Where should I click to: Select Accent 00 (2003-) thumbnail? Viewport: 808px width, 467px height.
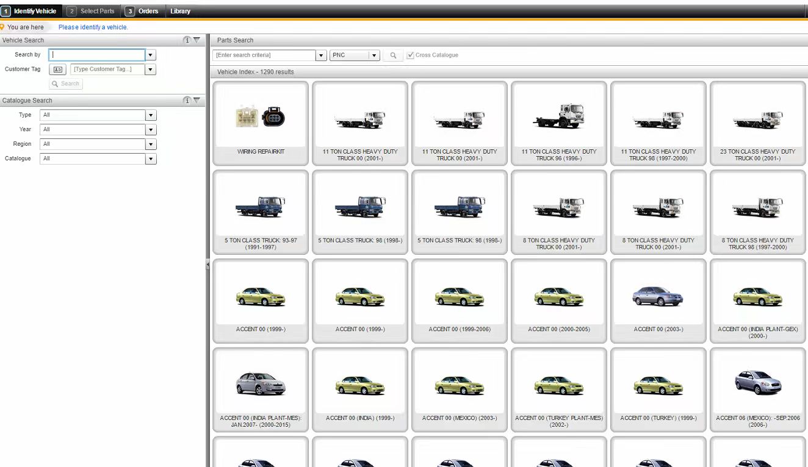[658, 301]
